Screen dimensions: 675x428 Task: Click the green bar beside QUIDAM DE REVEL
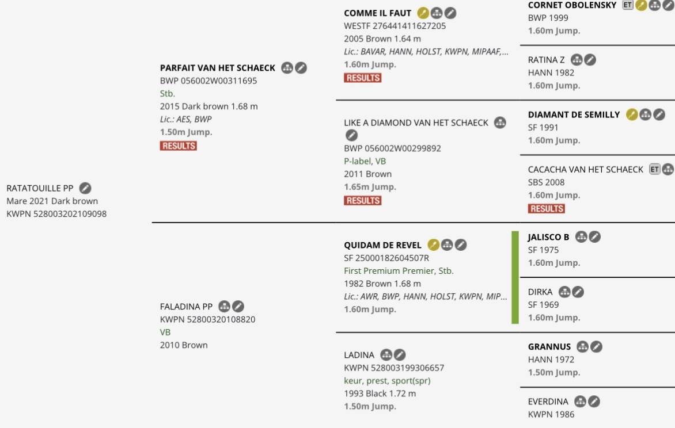click(x=515, y=277)
